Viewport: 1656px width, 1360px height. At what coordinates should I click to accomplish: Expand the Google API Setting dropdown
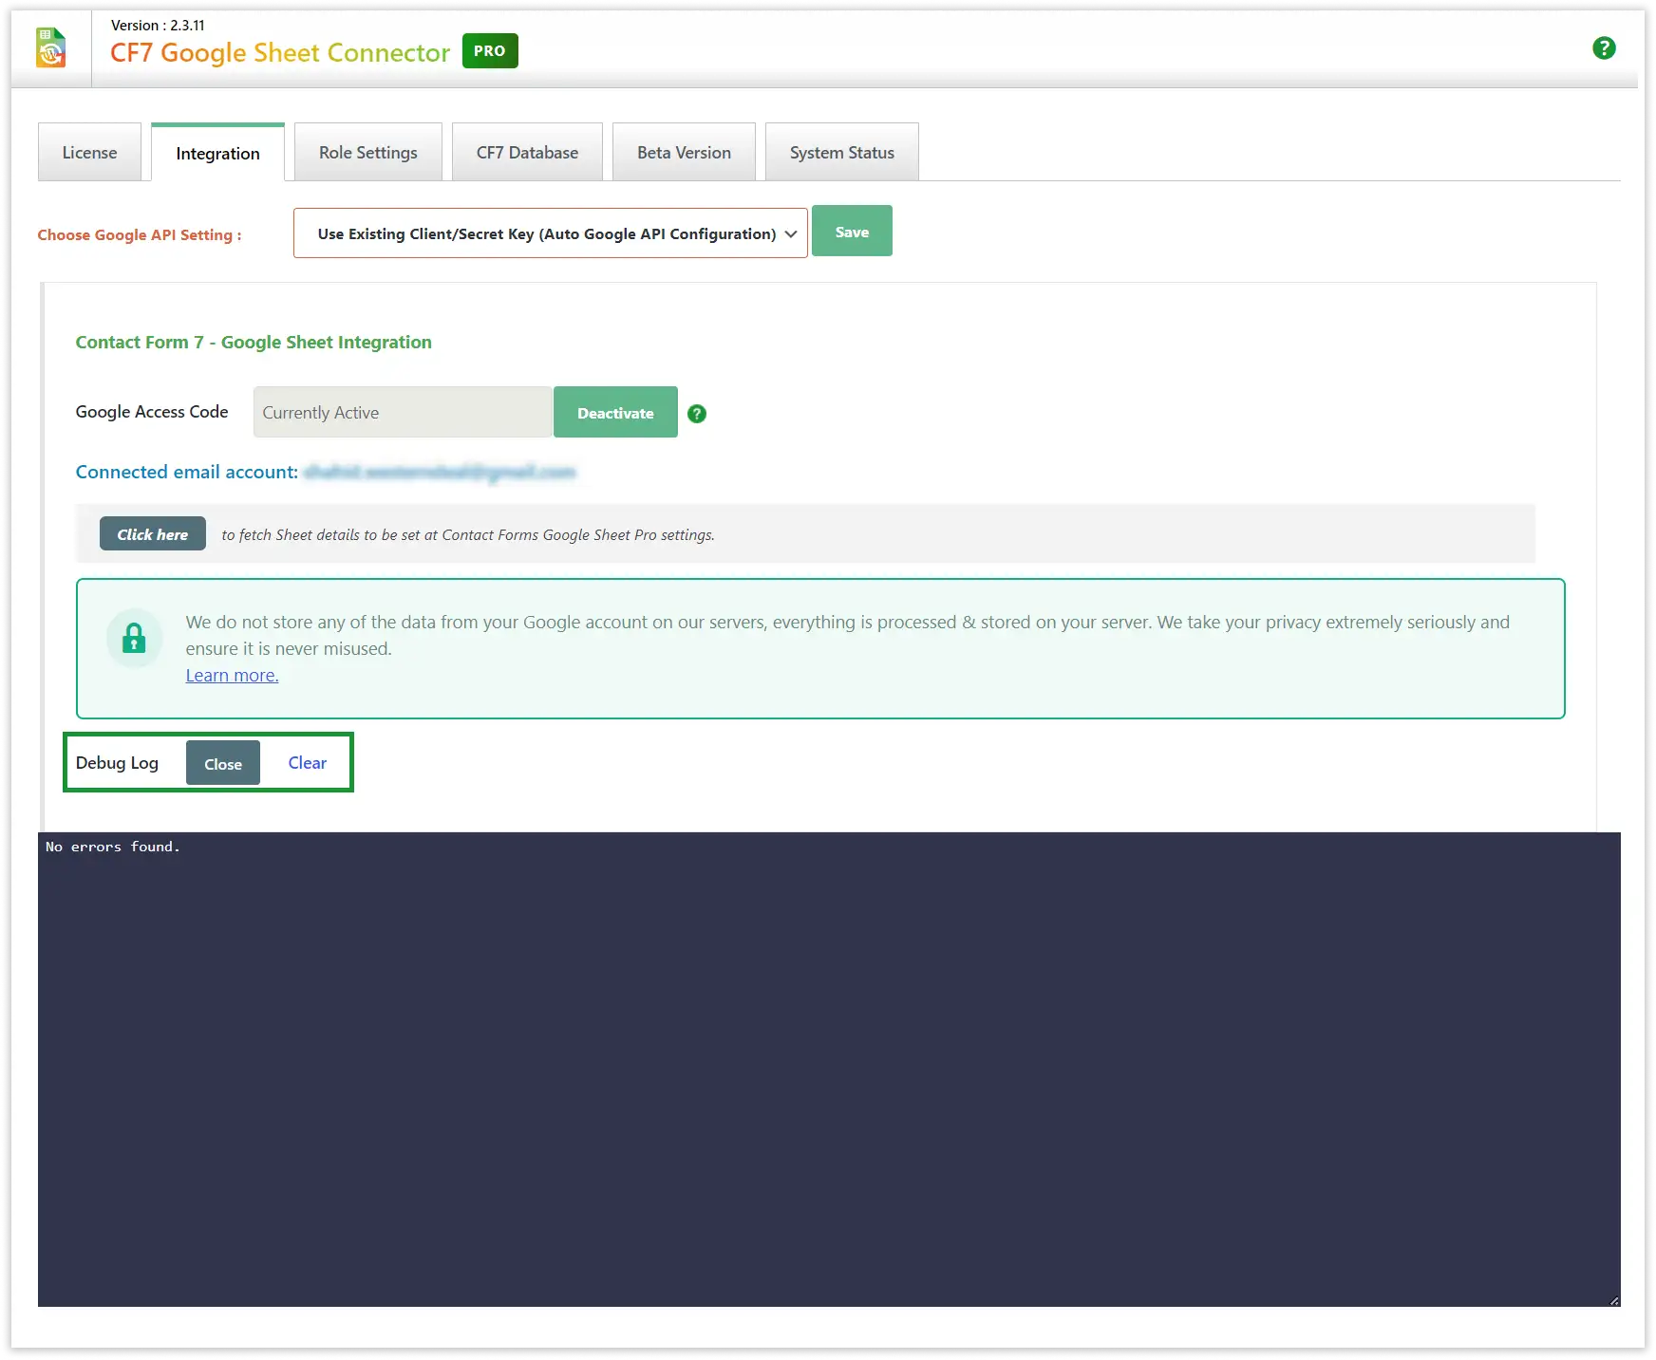click(550, 233)
